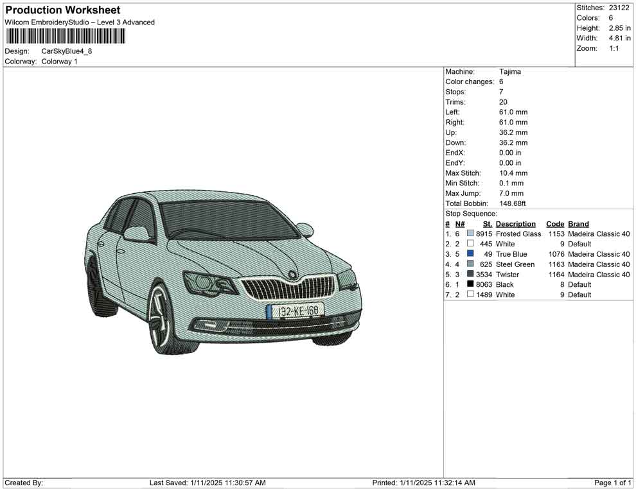Click the Black color swatch
The width and height of the screenshot is (636, 489).
[470, 284]
